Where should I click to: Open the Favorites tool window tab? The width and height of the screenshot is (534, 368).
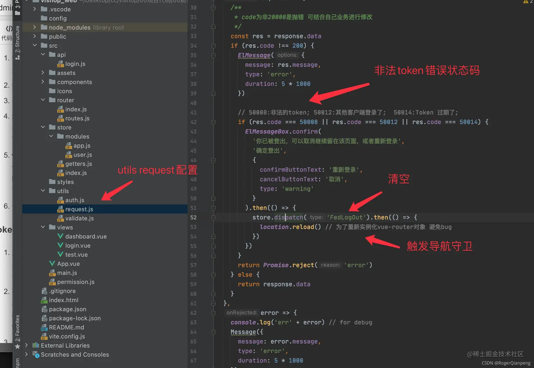pyautogui.click(x=17, y=332)
